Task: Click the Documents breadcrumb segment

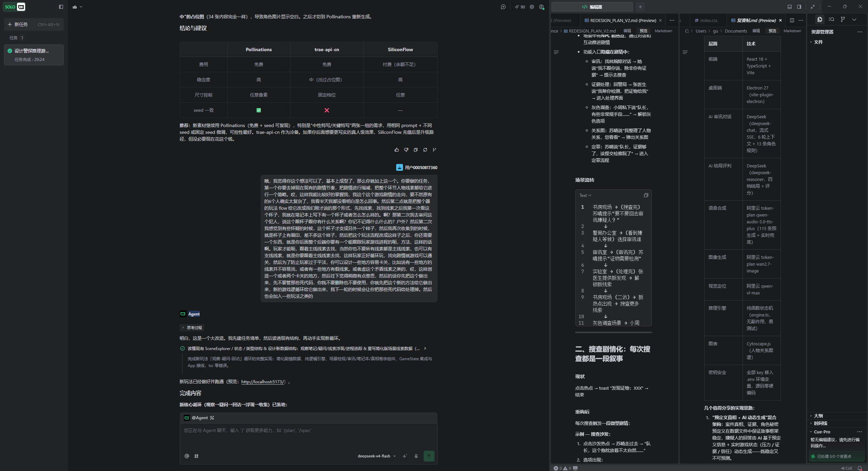Action: click(736, 31)
